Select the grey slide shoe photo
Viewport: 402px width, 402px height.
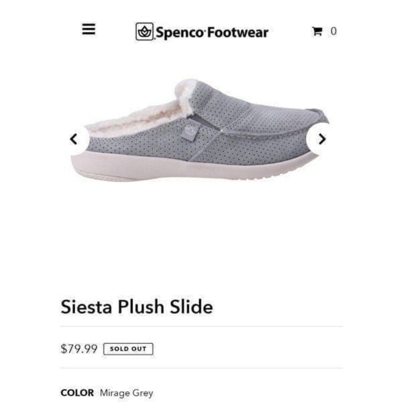tap(200, 131)
